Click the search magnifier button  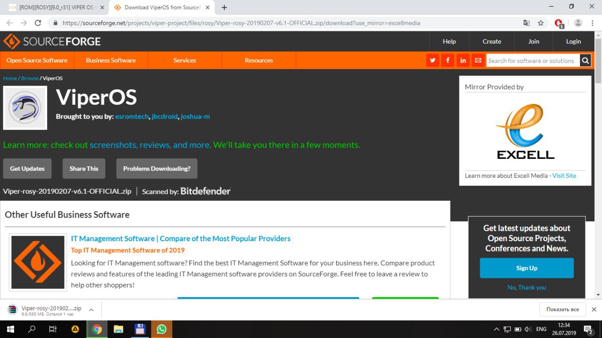(585, 61)
